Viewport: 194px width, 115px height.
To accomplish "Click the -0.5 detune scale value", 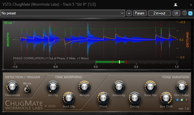I will (x=182, y=57).
